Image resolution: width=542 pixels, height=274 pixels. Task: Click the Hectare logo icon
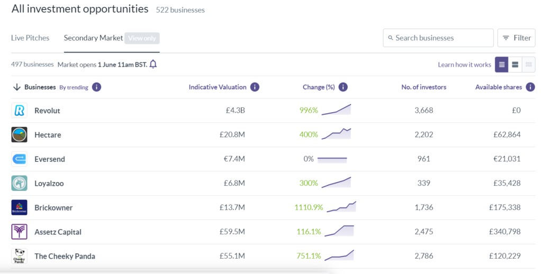(20, 135)
